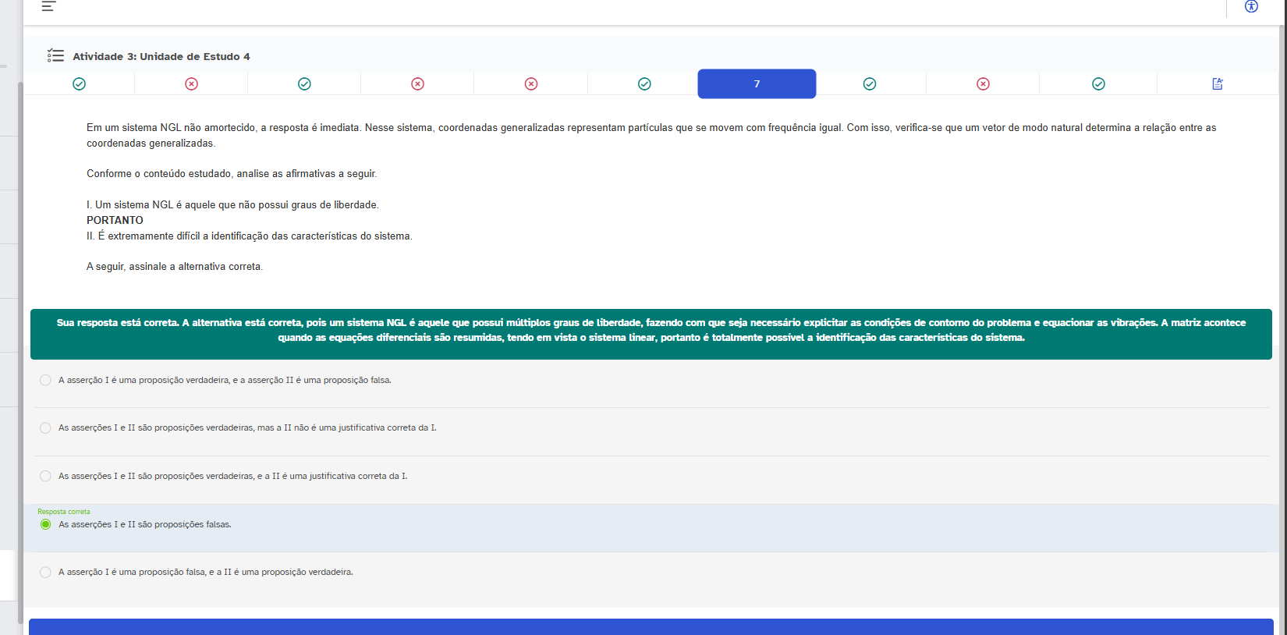Select the current question 7 tab
Image resolution: width=1287 pixels, height=635 pixels.
coord(757,83)
